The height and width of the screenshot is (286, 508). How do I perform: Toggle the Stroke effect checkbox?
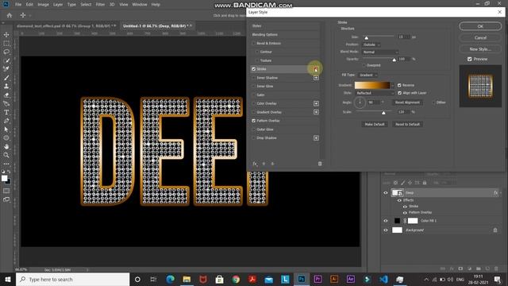(x=254, y=69)
